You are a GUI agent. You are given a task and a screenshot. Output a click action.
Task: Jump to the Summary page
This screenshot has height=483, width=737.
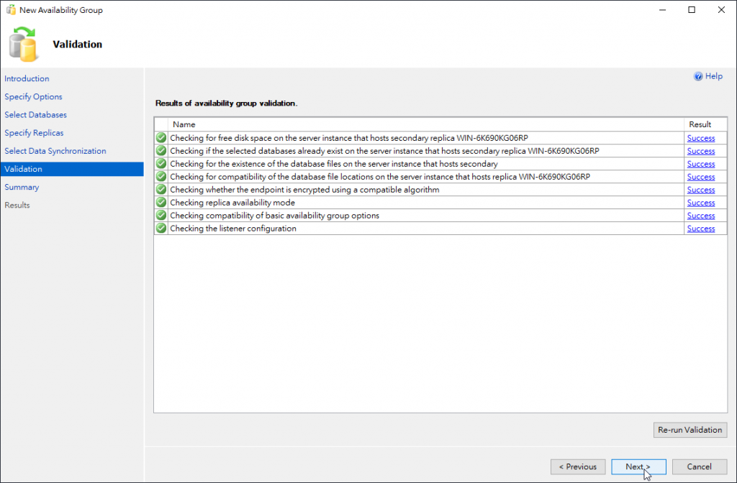(22, 187)
